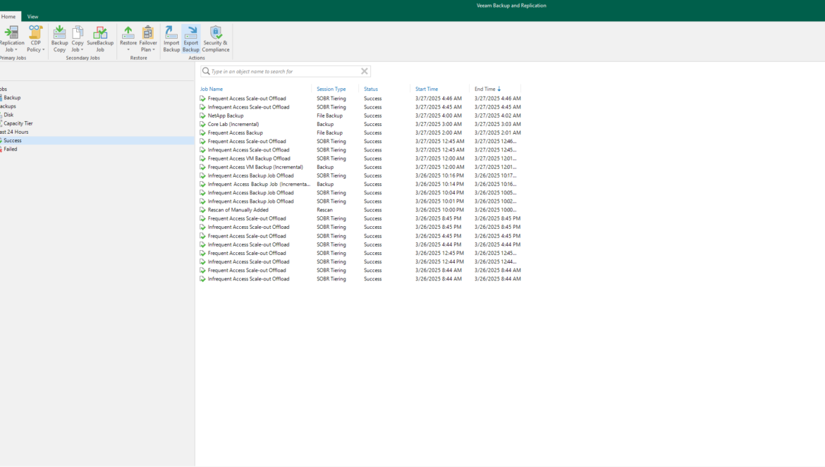Select the Last 24 Hours node
The width and height of the screenshot is (825, 467).
point(14,132)
